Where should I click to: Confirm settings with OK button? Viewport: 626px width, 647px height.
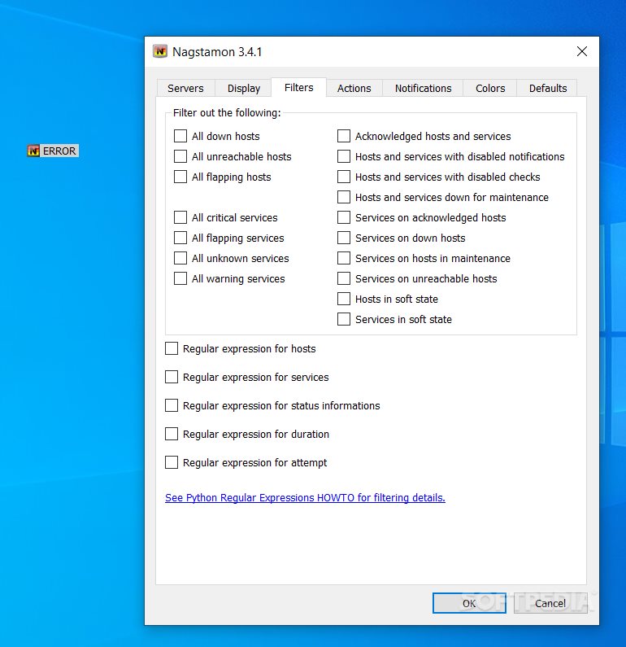[469, 603]
